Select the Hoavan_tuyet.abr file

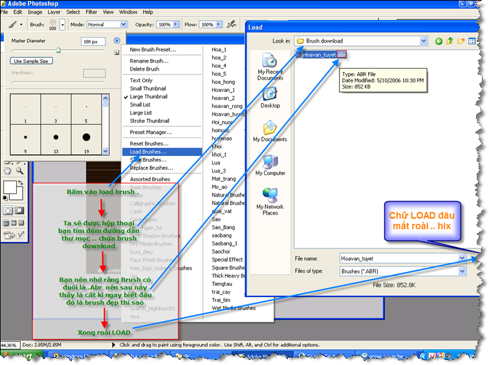(x=321, y=54)
